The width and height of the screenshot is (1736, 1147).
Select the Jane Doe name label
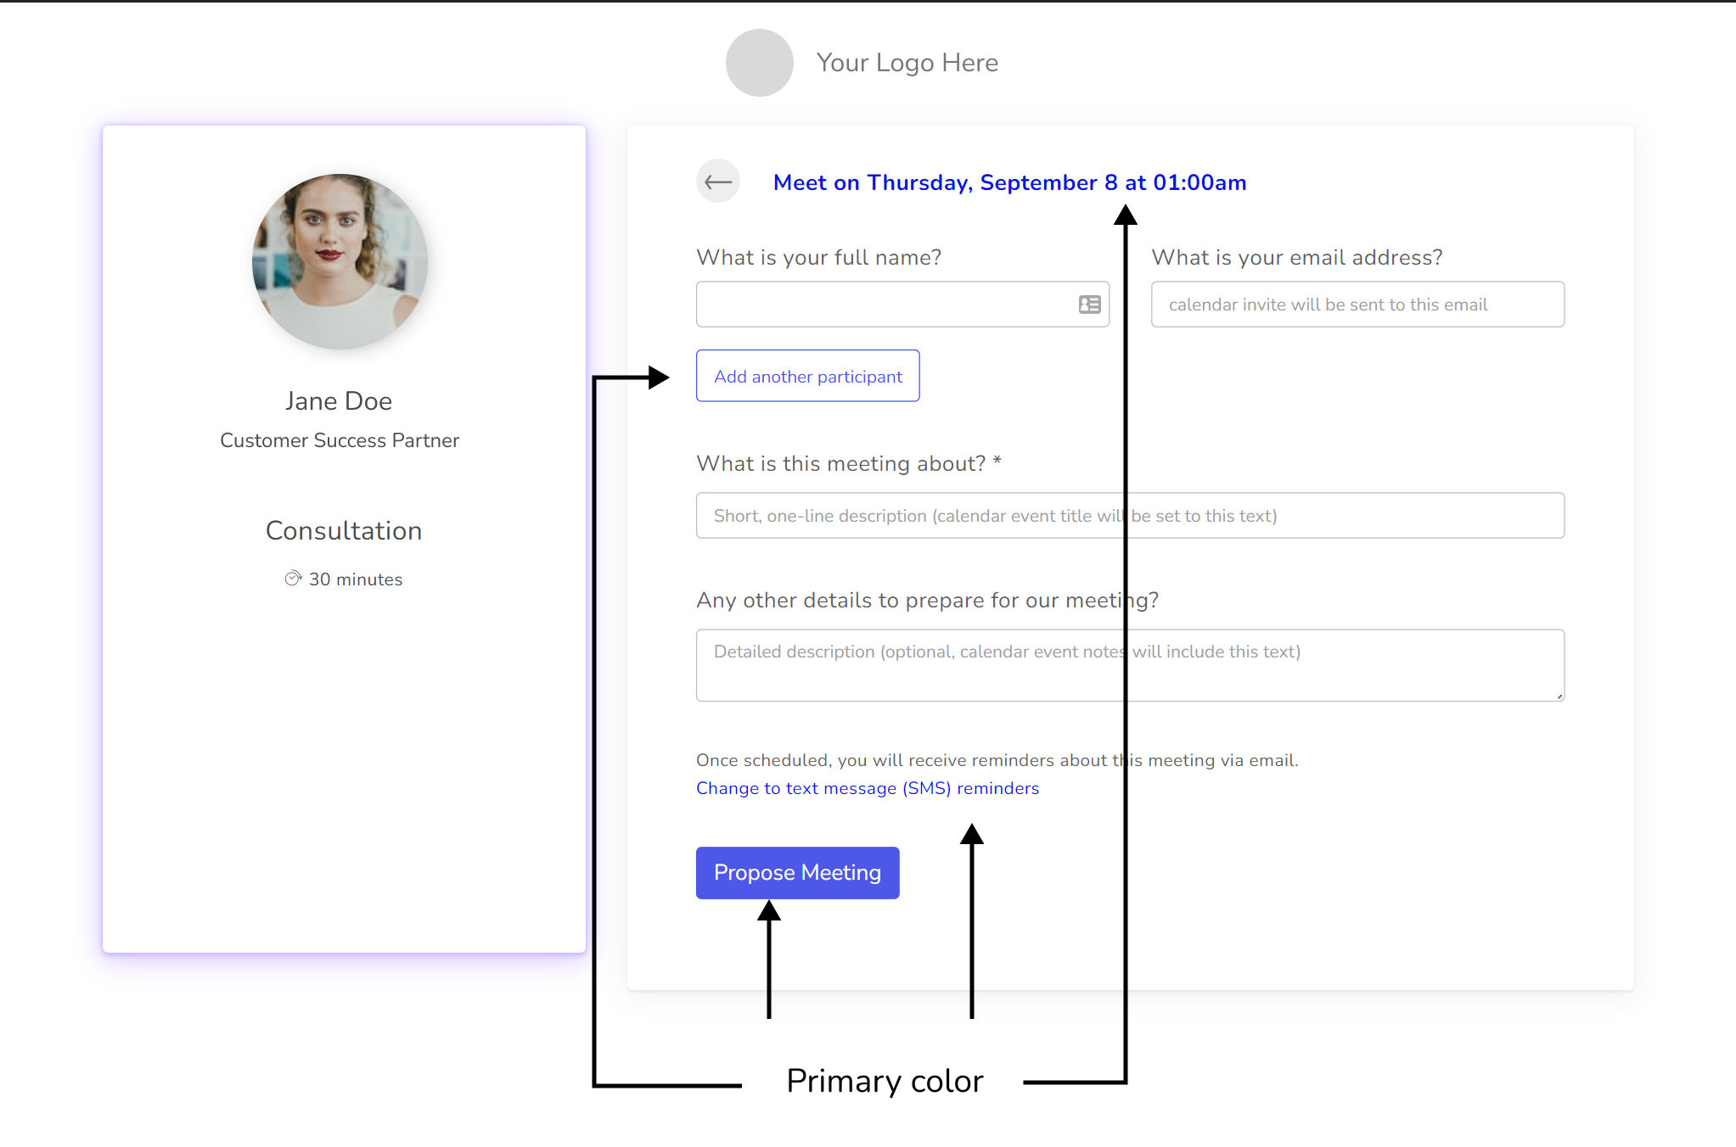[339, 401]
